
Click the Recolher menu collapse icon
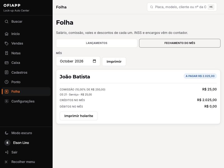coord(6,162)
